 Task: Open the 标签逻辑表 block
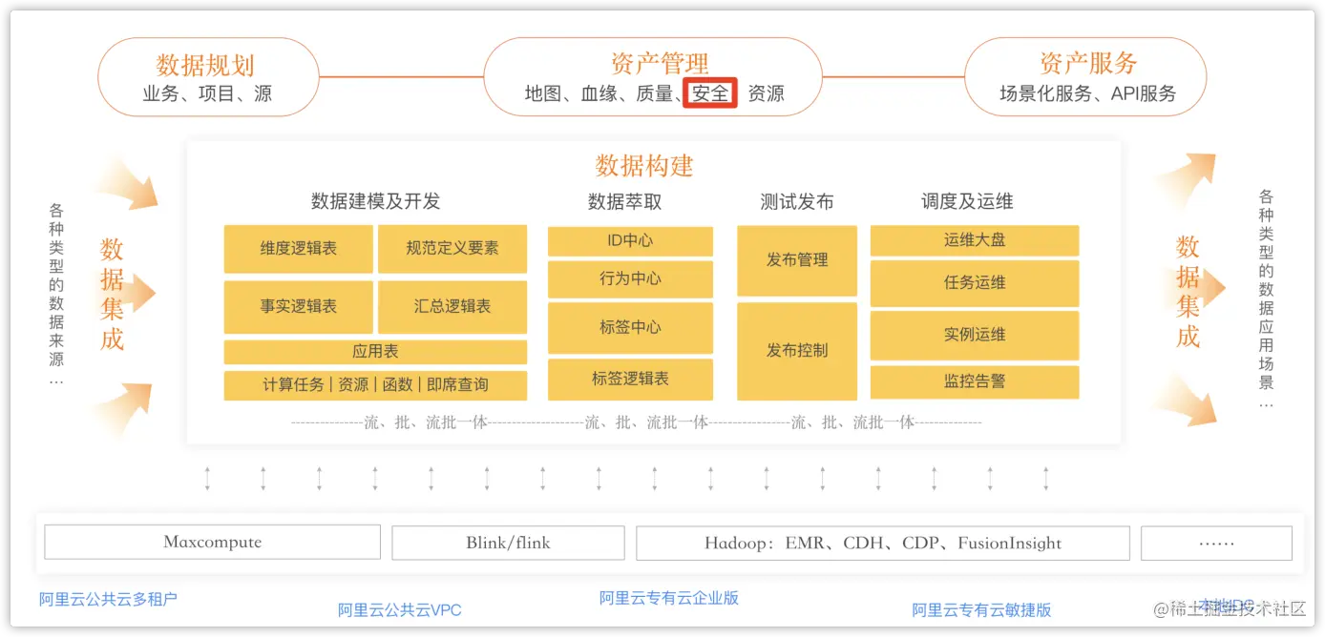630,379
